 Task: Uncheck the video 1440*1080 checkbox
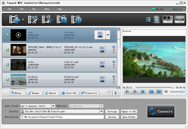8,65
